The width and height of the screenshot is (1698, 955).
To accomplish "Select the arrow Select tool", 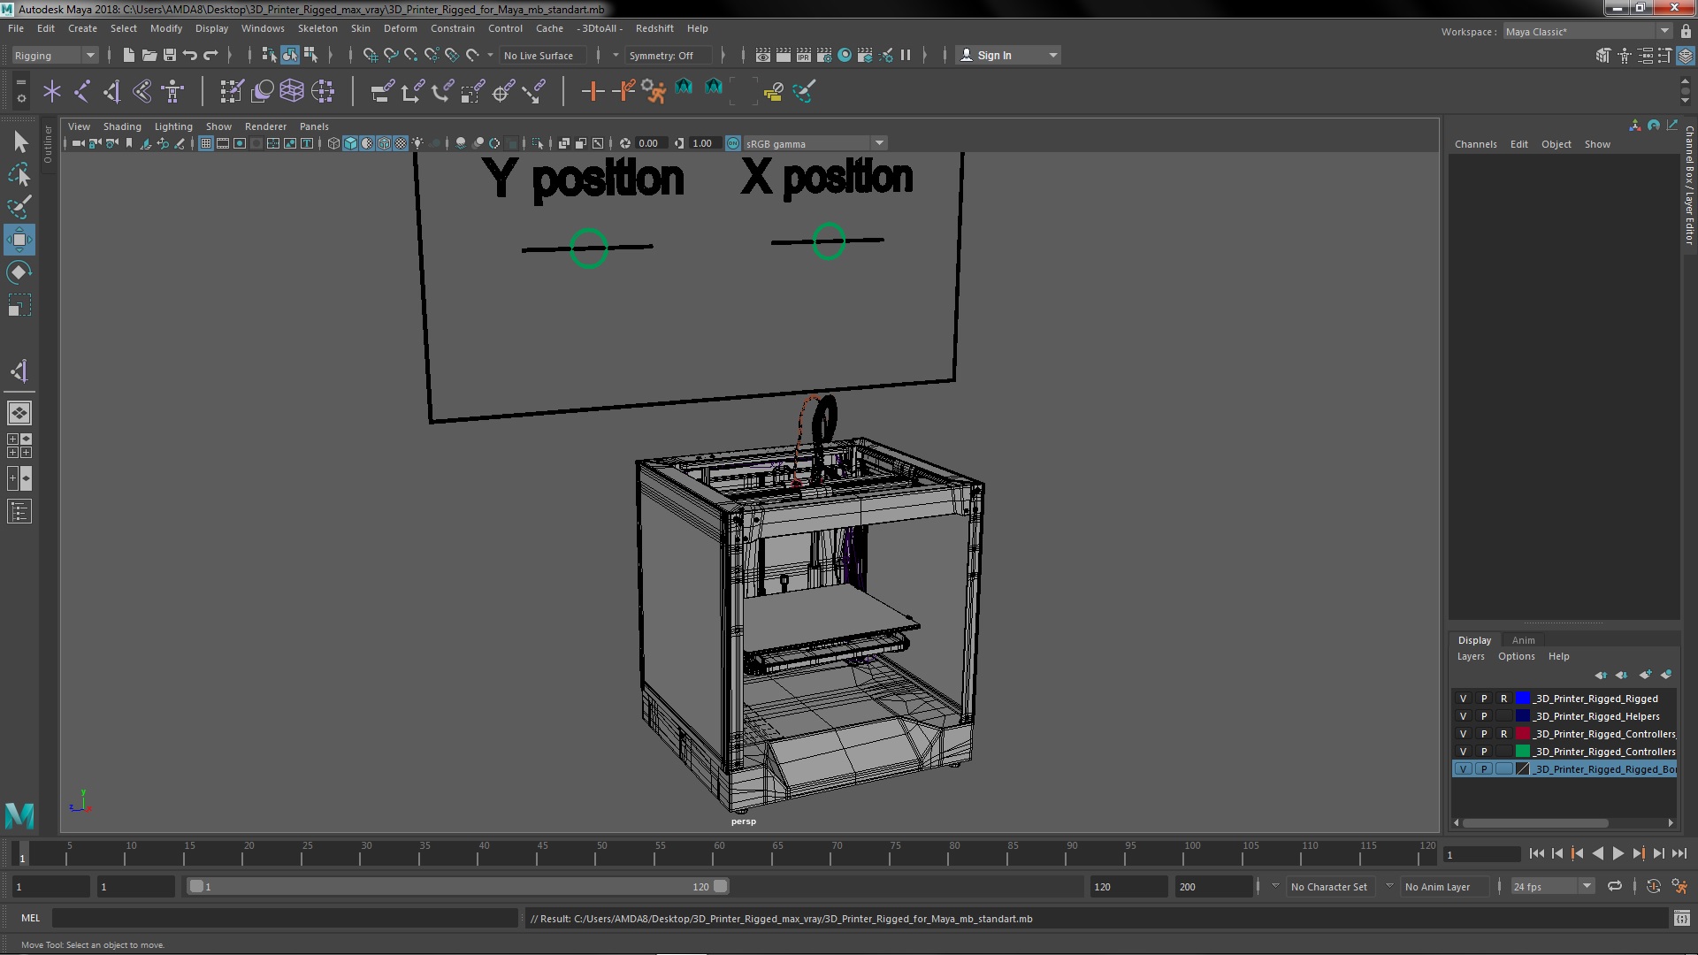I will (x=19, y=142).
